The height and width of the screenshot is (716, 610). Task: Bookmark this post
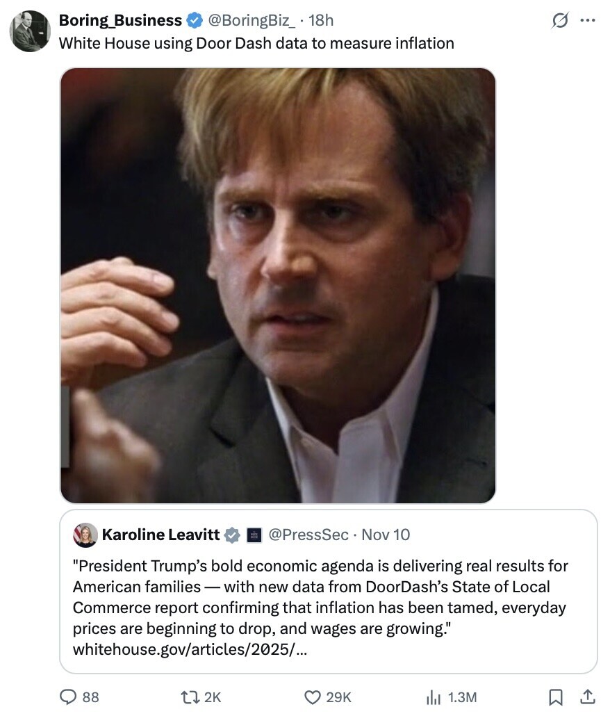coord(557,697)
